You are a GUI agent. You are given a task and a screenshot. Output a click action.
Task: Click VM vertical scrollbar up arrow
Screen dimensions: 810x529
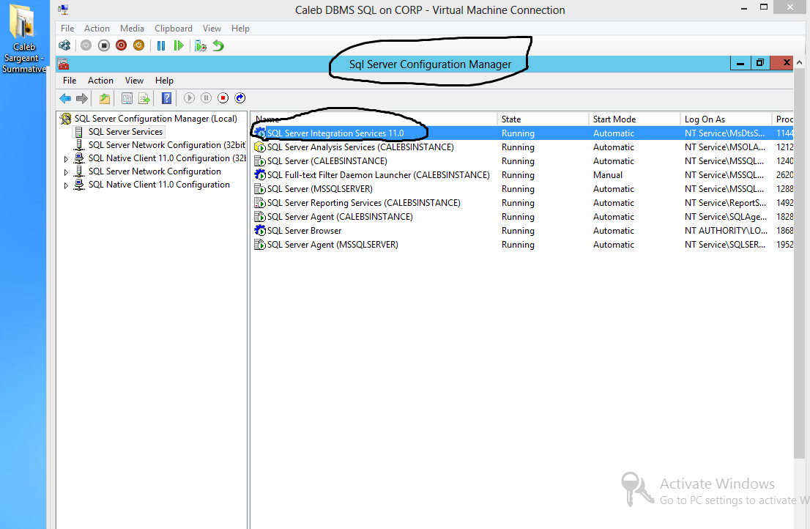[x=799, y=62]
